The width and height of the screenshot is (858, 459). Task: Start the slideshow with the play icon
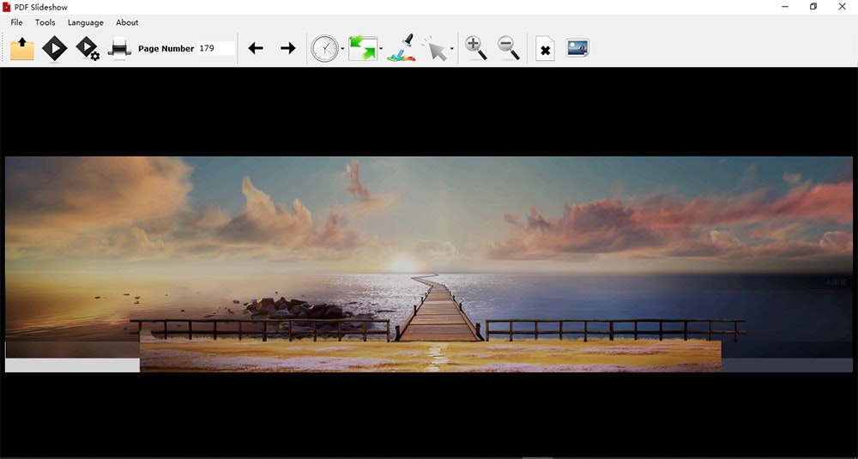pos(55,48)
